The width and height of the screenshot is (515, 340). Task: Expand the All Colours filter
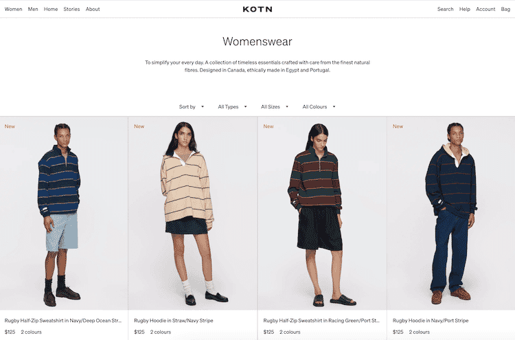319,106
